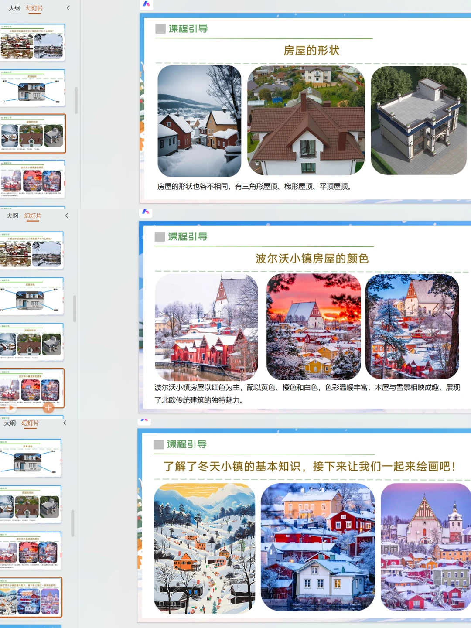This screenshot has height=628, width=471.
Task: Select purple-sky church town image on 绘画 slide
Action: pos(426,547)
